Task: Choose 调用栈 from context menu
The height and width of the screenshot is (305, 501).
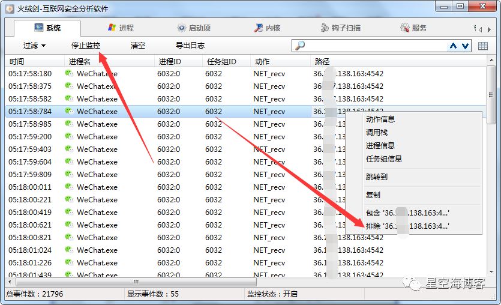Action: point(377,132)
